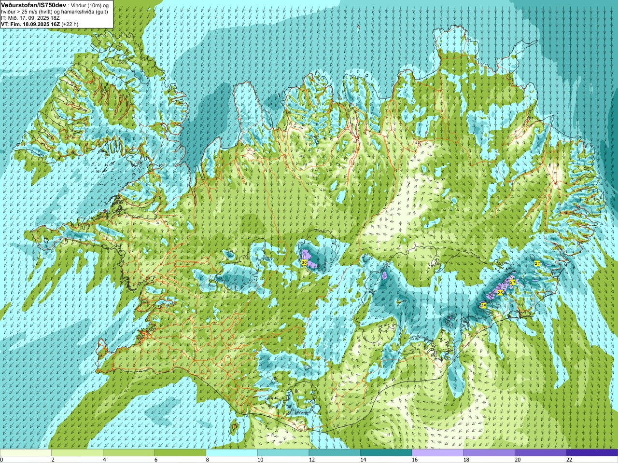Click the legend scale number 22
Image resolution: width=618 pixels, height=463 pixels.
tap(569, 460)
